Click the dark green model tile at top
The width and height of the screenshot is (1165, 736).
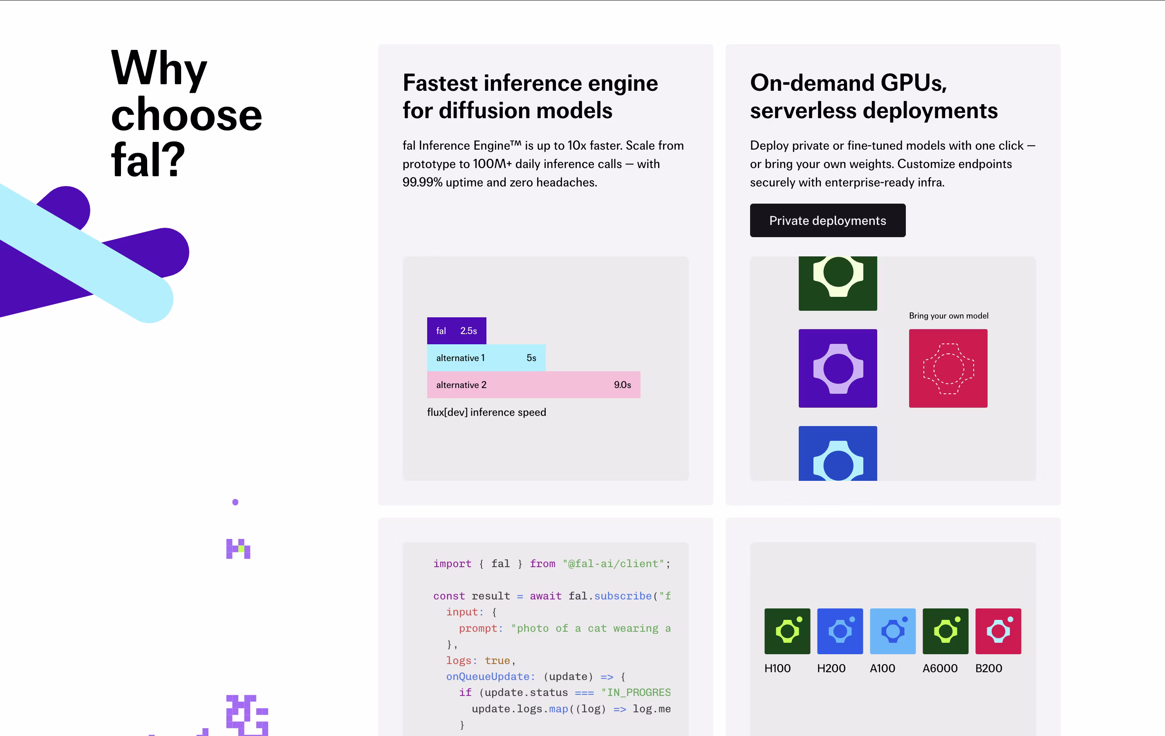pyautogui.click(x=838, y=283)
